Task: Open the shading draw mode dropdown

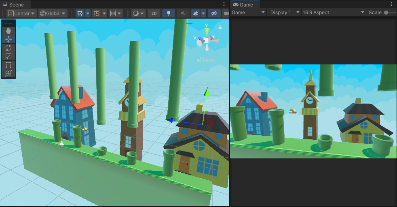Action: (x=138, y=13)
